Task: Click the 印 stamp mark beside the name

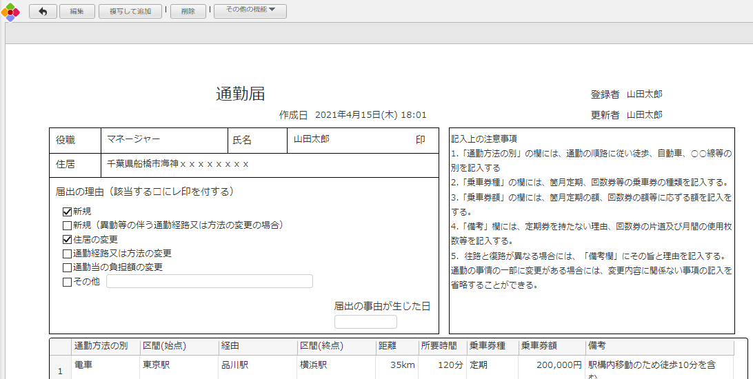Action: click(x=420, y=139)
